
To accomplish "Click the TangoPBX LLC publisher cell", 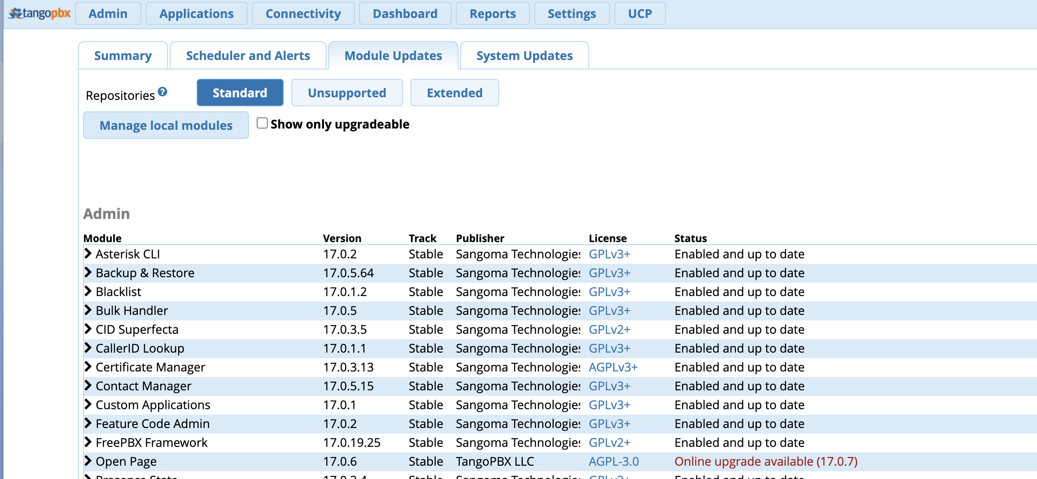I will click(x=495, y=461).
